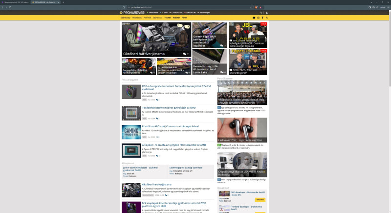Open the Szórakozás menu item

(157, 18)
